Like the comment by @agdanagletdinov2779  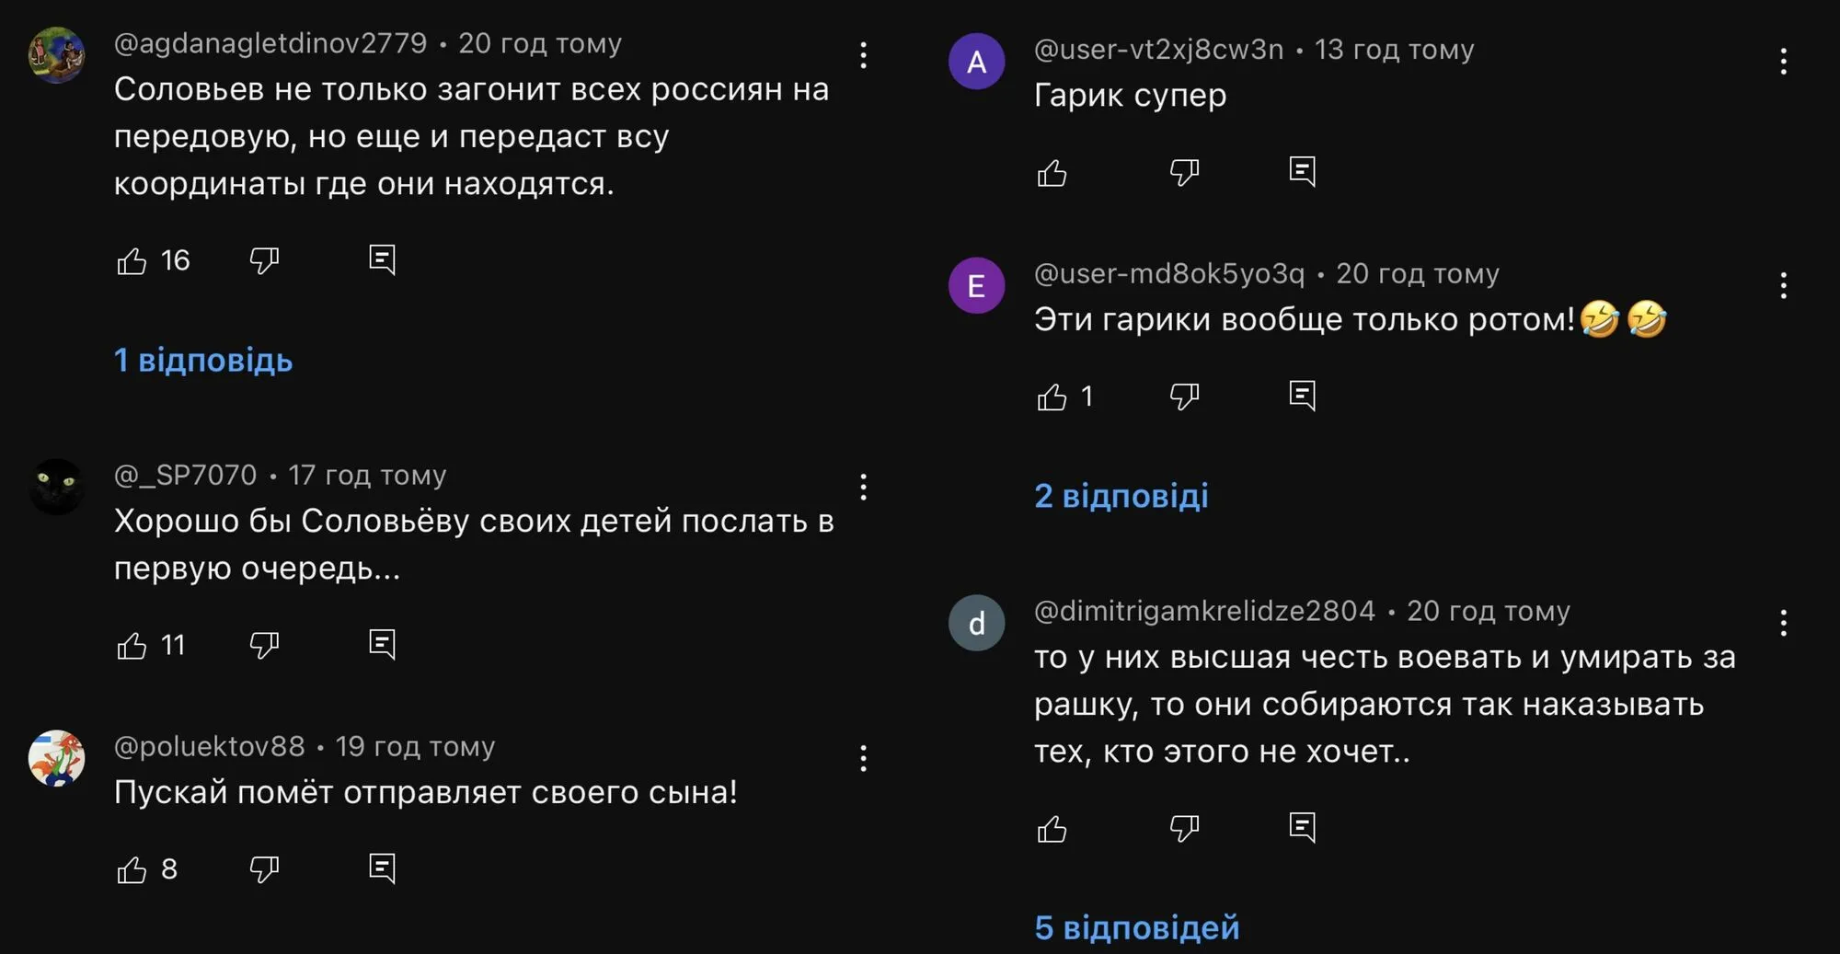(132, 260)
